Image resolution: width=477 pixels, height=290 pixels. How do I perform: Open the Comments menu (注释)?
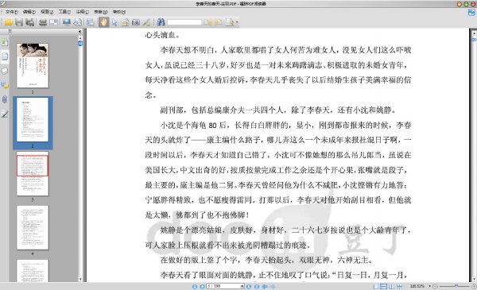[x=82, y=12]
